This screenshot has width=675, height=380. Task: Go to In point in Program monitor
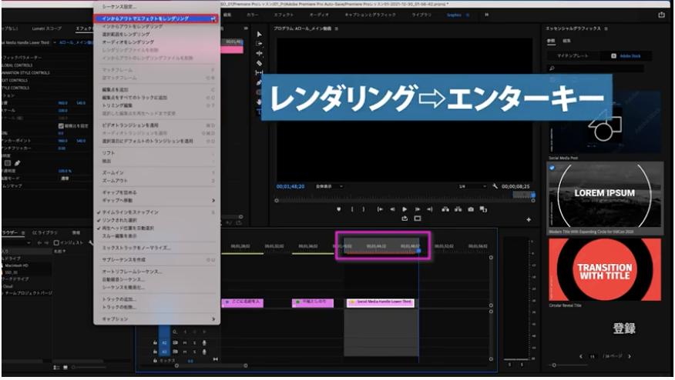380,209
